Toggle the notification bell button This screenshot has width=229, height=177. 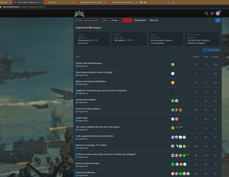click(x=218, y=20)
